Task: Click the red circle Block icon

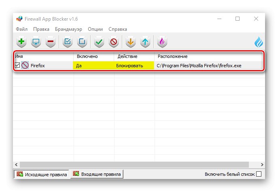Action: 114,42
